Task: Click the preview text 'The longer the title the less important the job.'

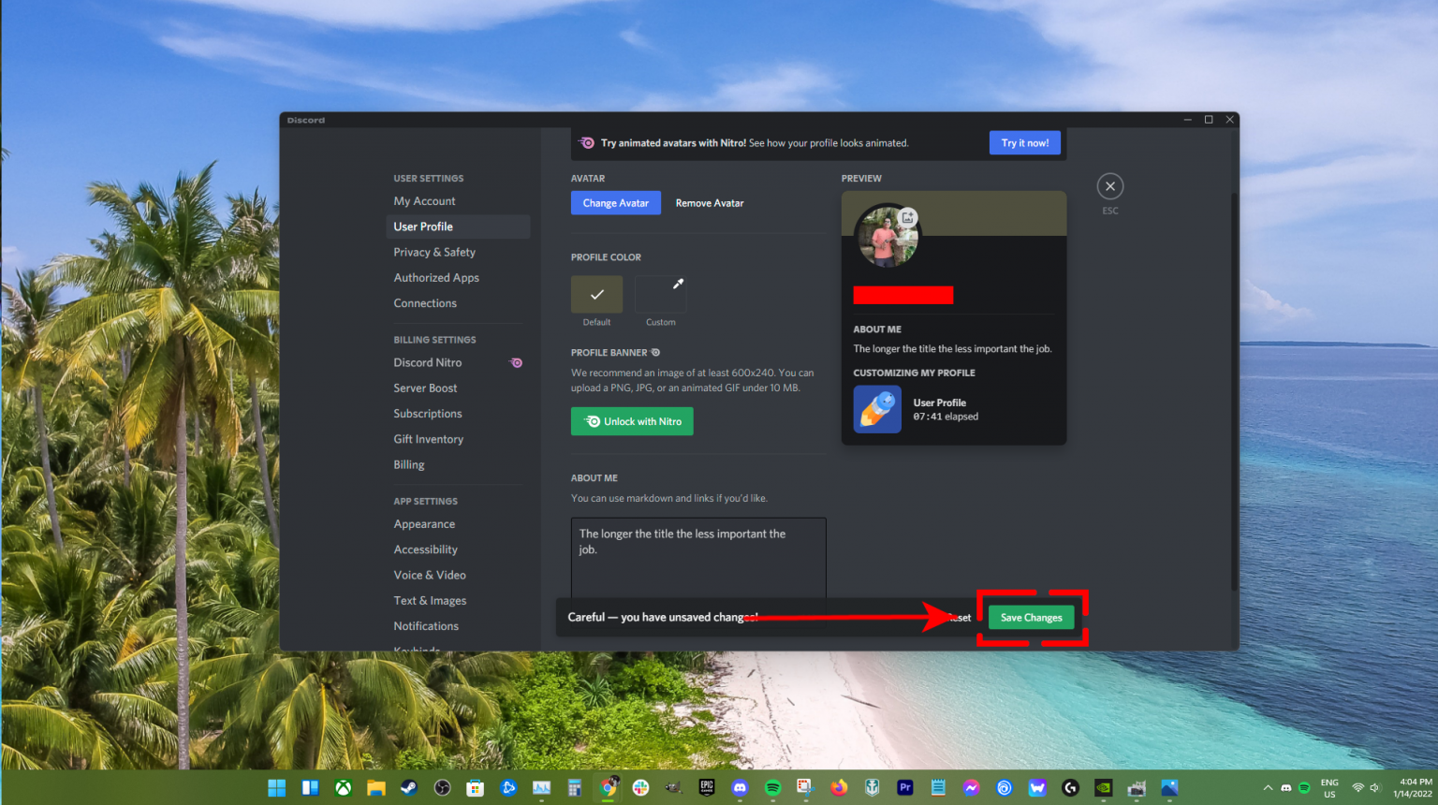Action: [952, 349]
